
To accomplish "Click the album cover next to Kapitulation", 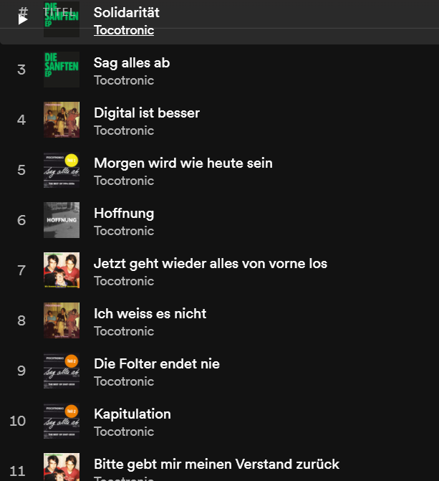I will pos(62,421).
